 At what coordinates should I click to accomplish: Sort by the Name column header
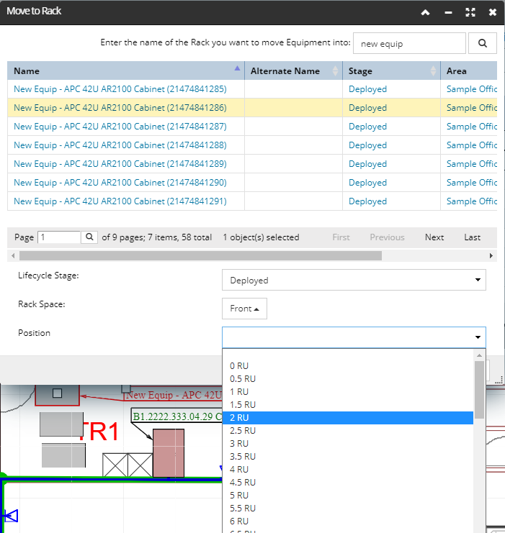click(125, 70)
